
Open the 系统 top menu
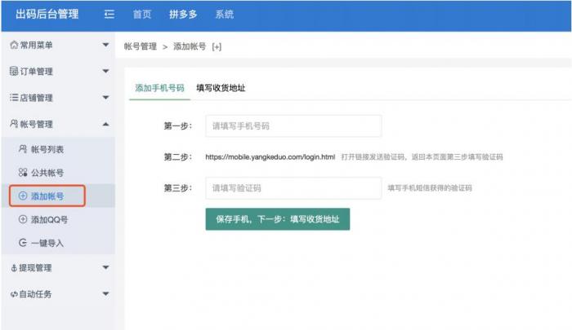pyautogui.click(x=224, y=15)
